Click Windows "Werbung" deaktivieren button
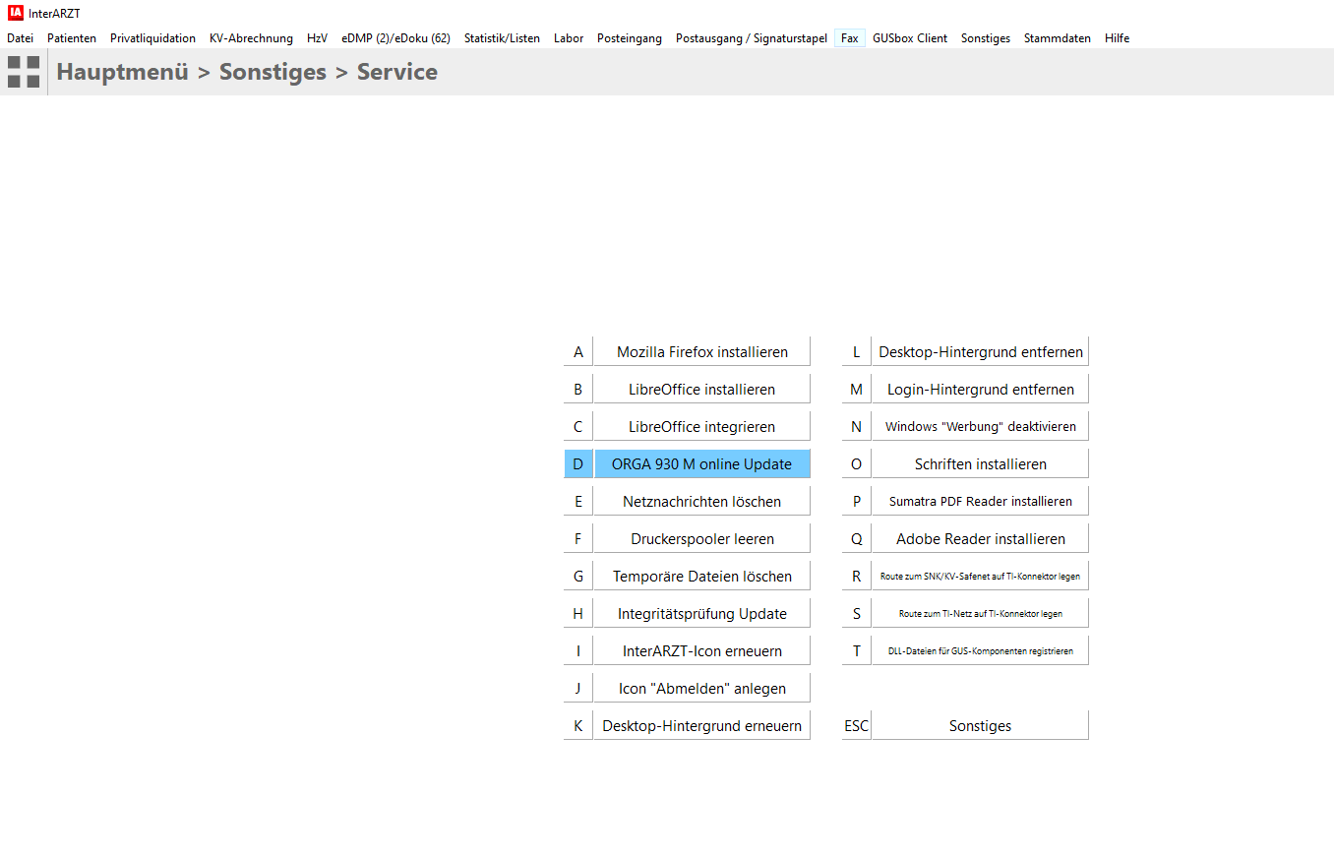 [x=981, y=426]
